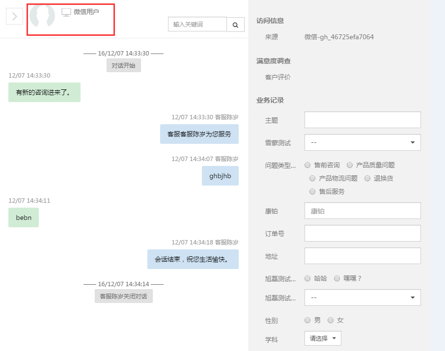Choose the 退换货 radio option

tap(367, 179)
